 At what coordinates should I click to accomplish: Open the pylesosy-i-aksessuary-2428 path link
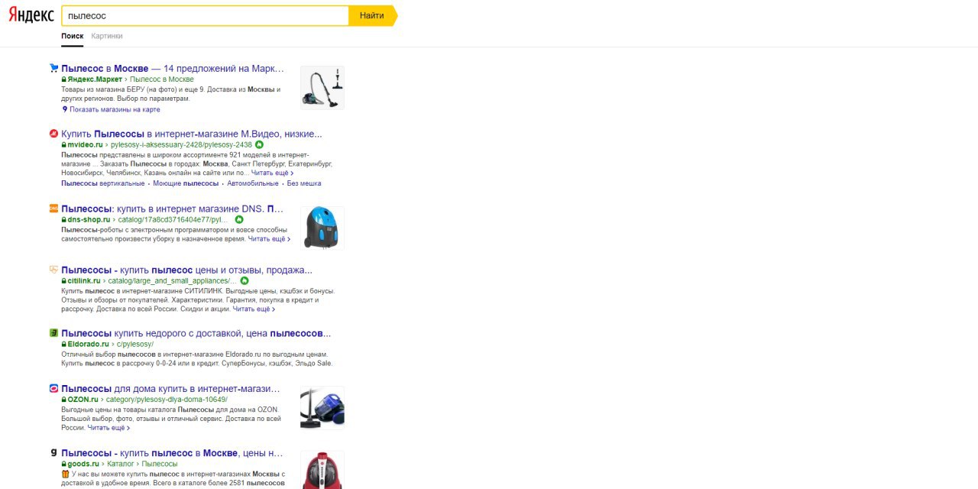click(x=181, y=144)
